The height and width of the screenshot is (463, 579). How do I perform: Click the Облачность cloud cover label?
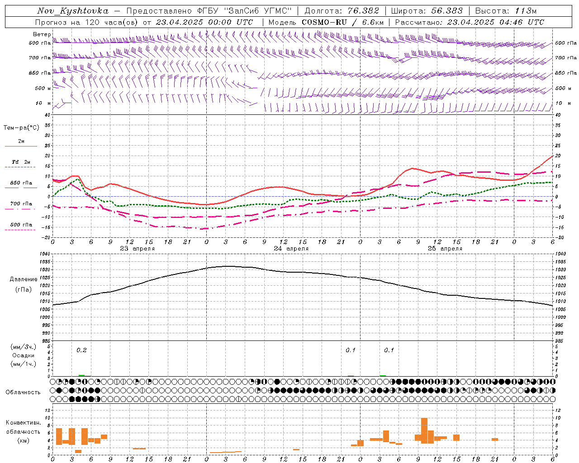click(x=23, y=392)
